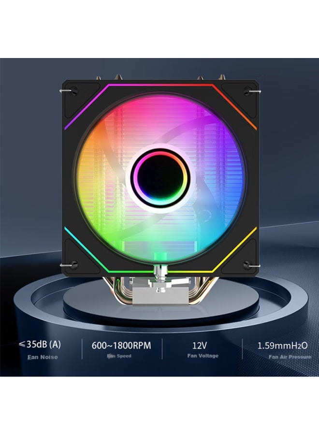Click the 'Fan Voltage' label

(203, 356)
